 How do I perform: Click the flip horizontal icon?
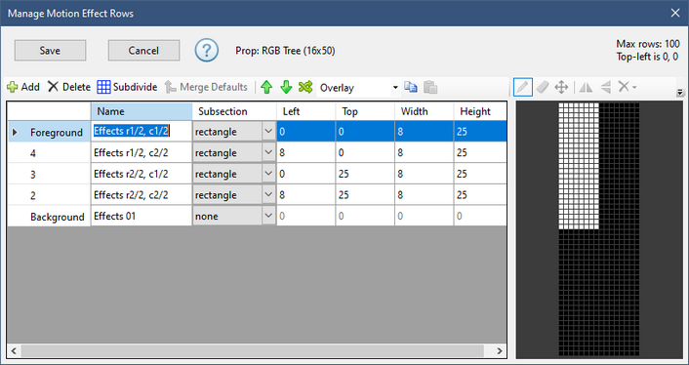pos(586,87)
